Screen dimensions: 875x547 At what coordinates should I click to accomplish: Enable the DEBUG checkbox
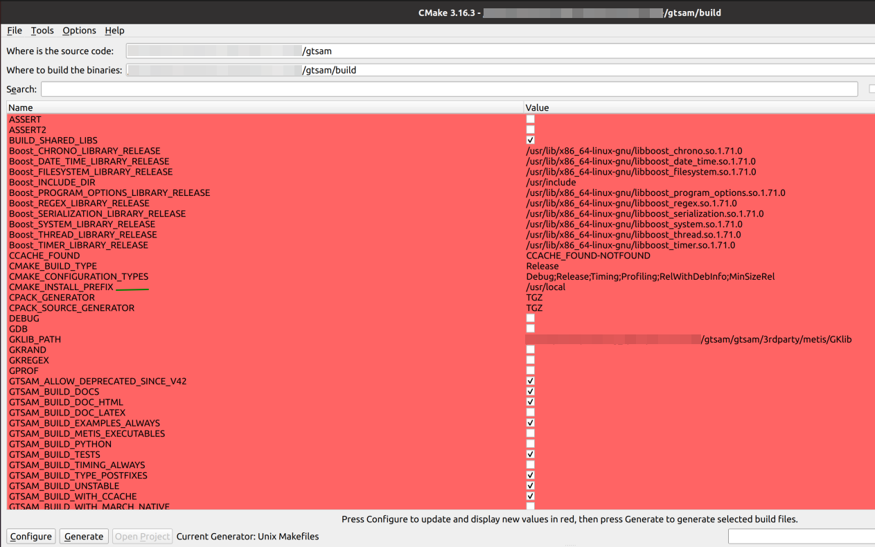(530, 319)
